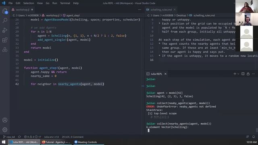Click Julia env: v1.6 status item
The image size is (258, 145).
pos(51,137)
